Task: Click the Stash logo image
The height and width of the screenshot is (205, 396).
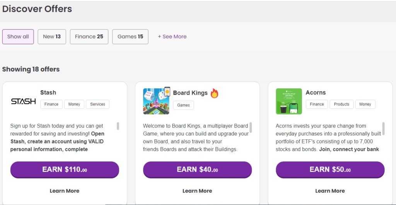Action: click(x=23, y=102)
